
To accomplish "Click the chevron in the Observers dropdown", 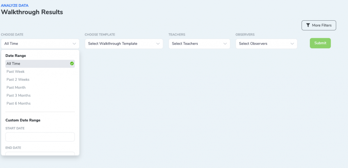I will (292, 44).
